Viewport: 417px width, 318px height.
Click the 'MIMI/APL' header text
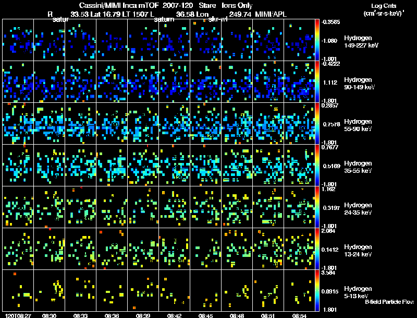coord(271,14)
